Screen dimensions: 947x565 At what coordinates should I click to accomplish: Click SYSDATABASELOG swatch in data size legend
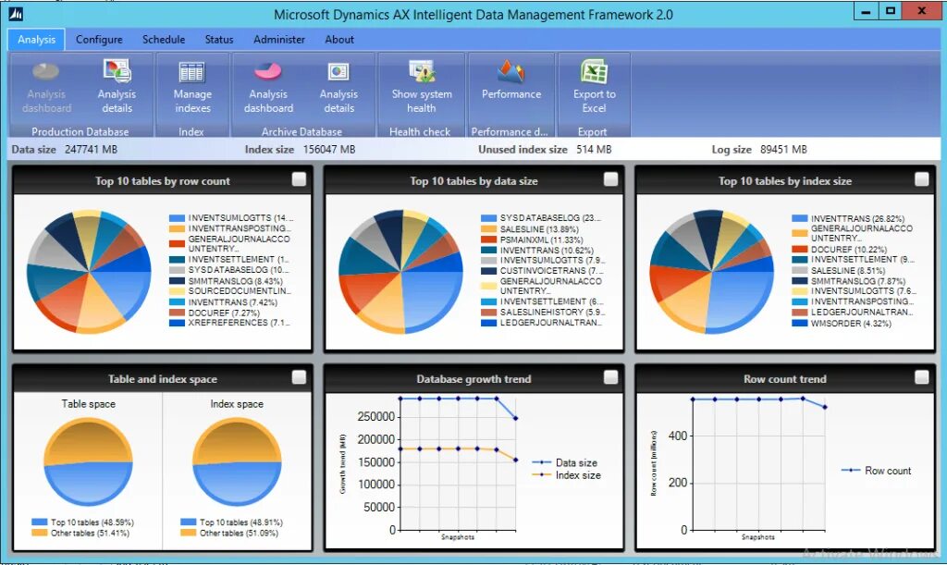(488, 218)
